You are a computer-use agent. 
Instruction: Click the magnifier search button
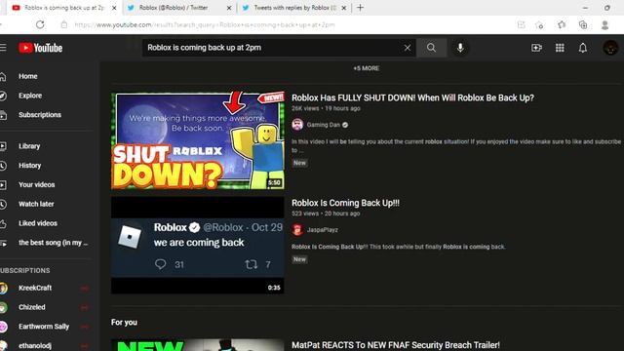431,48
